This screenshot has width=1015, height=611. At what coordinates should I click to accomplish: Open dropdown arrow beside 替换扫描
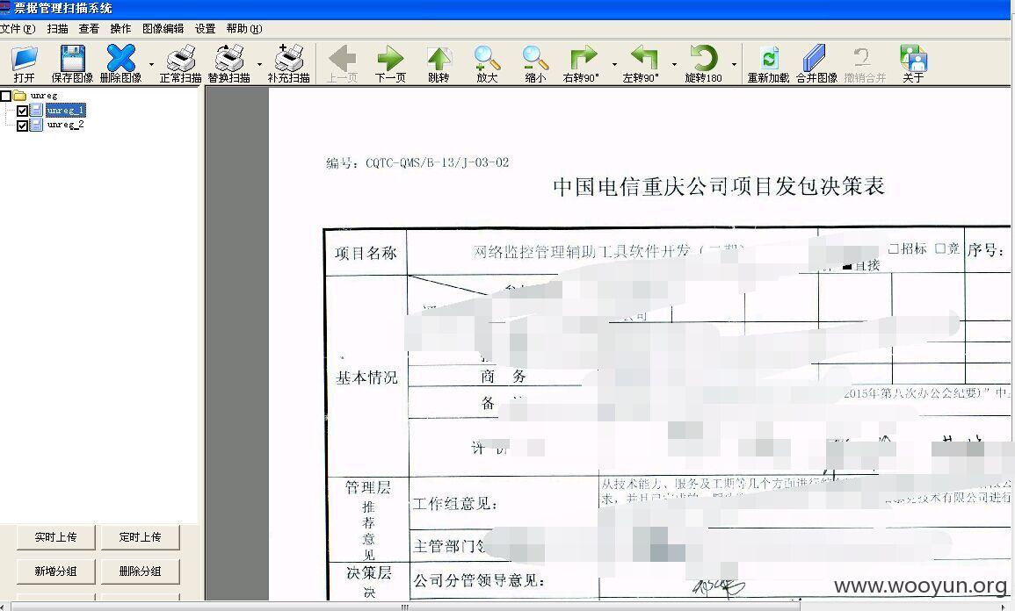tap(259, 64)
